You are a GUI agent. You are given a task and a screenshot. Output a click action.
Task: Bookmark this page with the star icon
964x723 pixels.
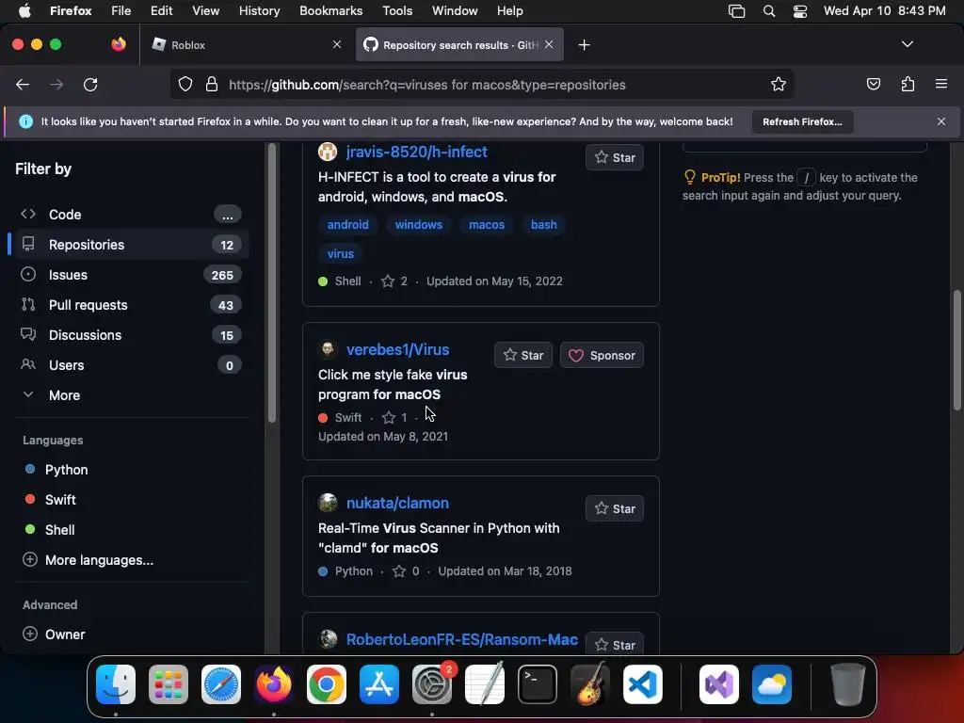click(779, 84)
